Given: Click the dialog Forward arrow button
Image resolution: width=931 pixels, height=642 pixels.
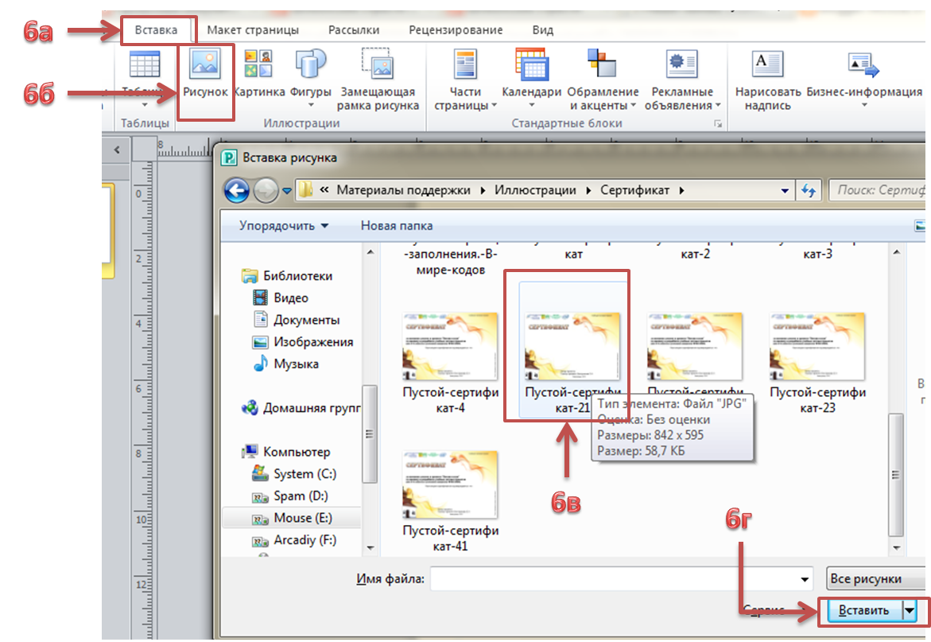Looking at the screenshot, I should [265, 191].
